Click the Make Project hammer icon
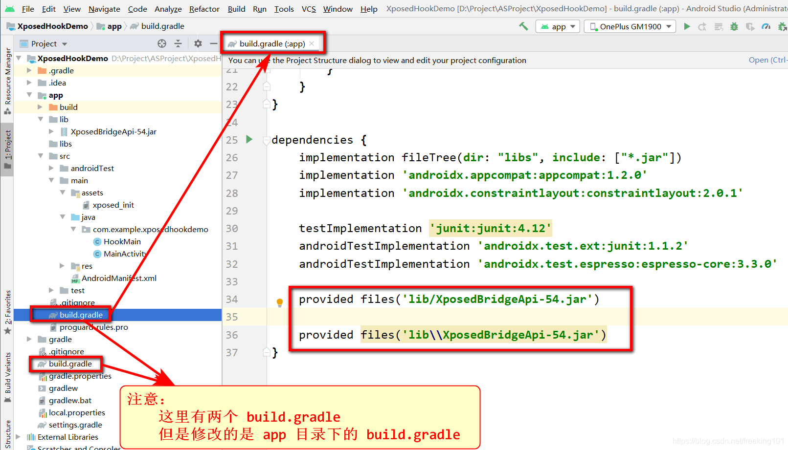The image size is (788, 450). pos(523,26)
